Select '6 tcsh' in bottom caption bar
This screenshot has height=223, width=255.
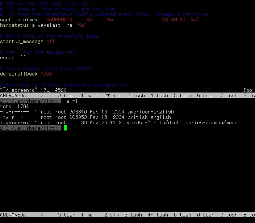(x=206, y=215)
